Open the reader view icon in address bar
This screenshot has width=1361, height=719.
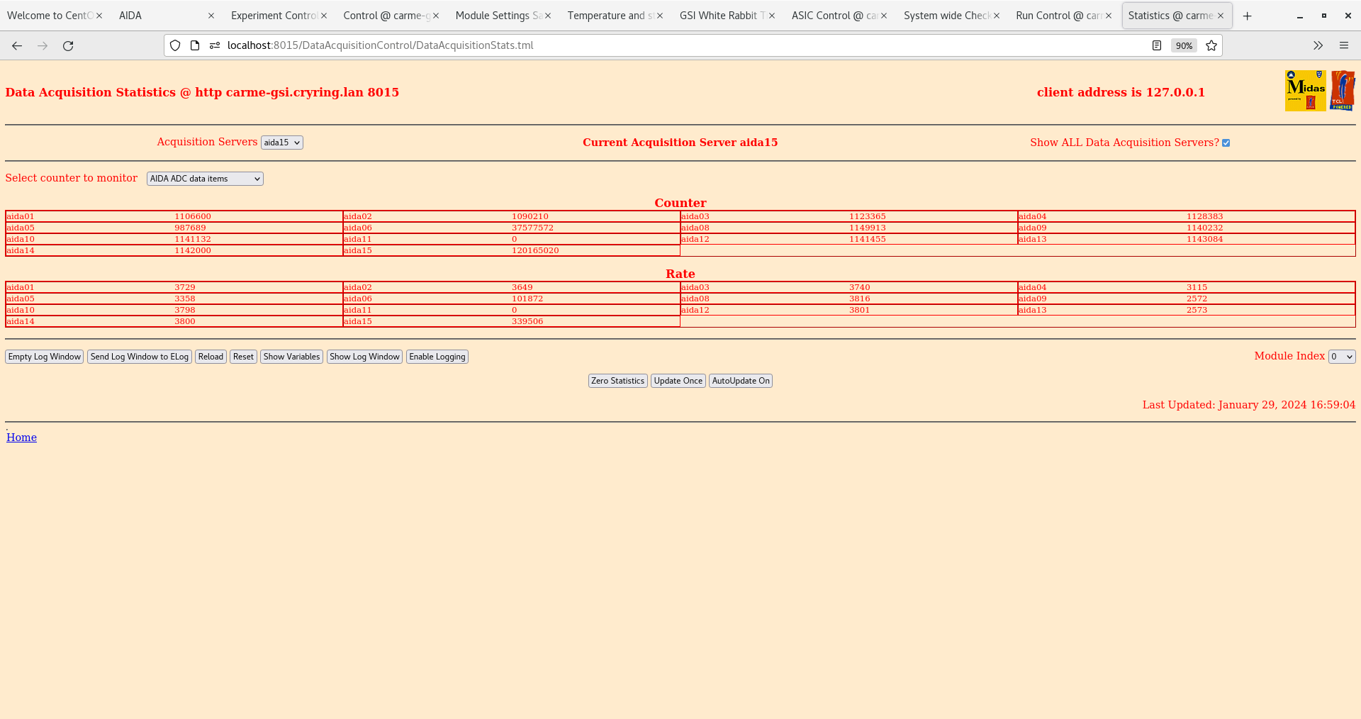[1157, 45]
